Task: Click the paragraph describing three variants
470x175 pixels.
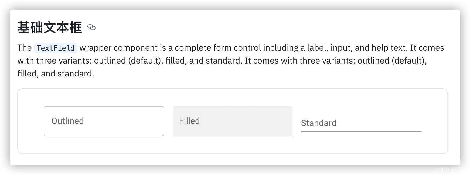Action: [x=216, y=61]
